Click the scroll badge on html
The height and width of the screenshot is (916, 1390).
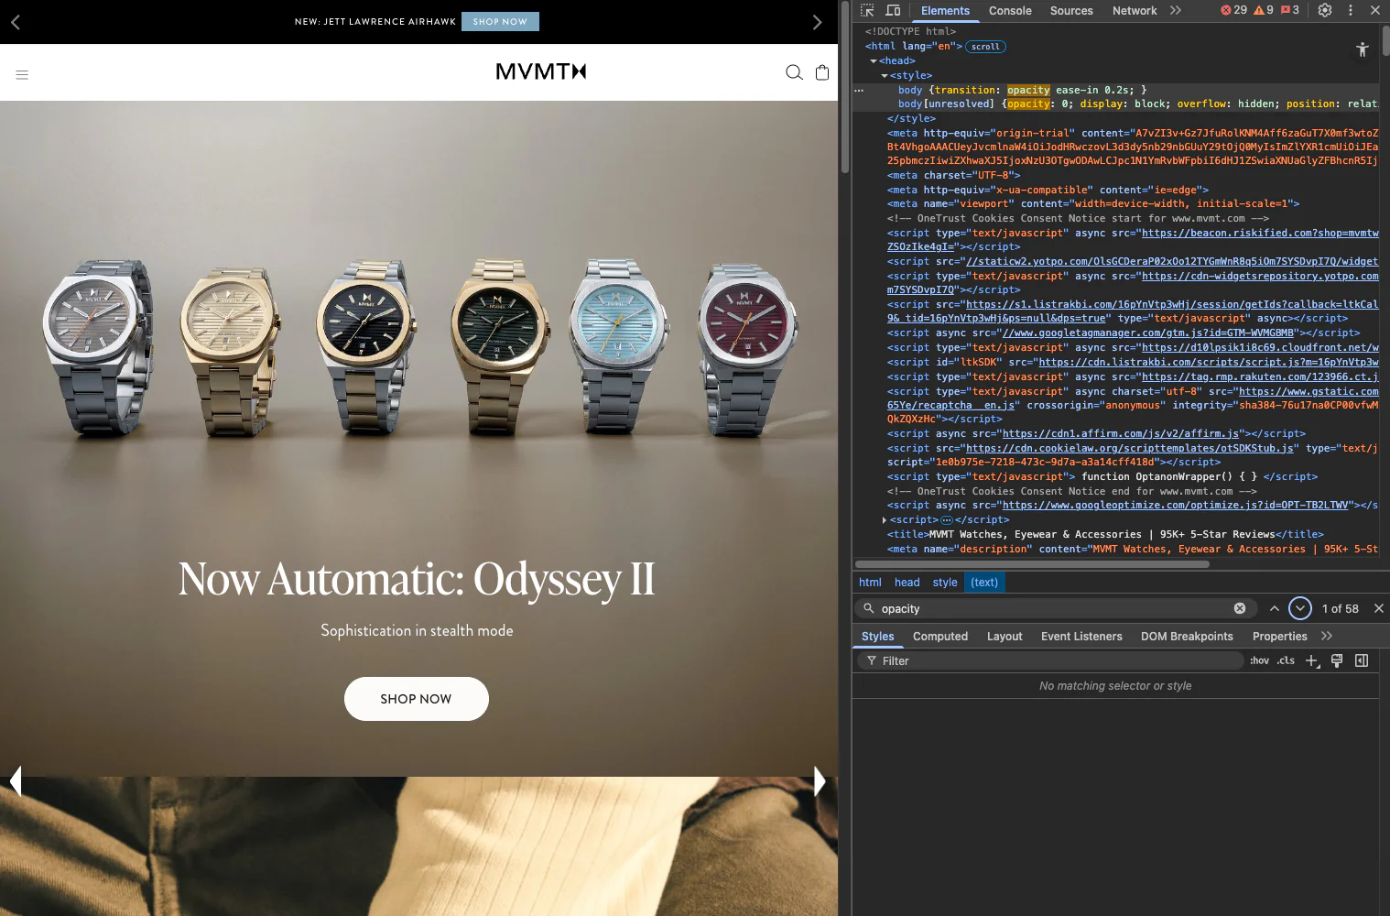coord(985,46)
